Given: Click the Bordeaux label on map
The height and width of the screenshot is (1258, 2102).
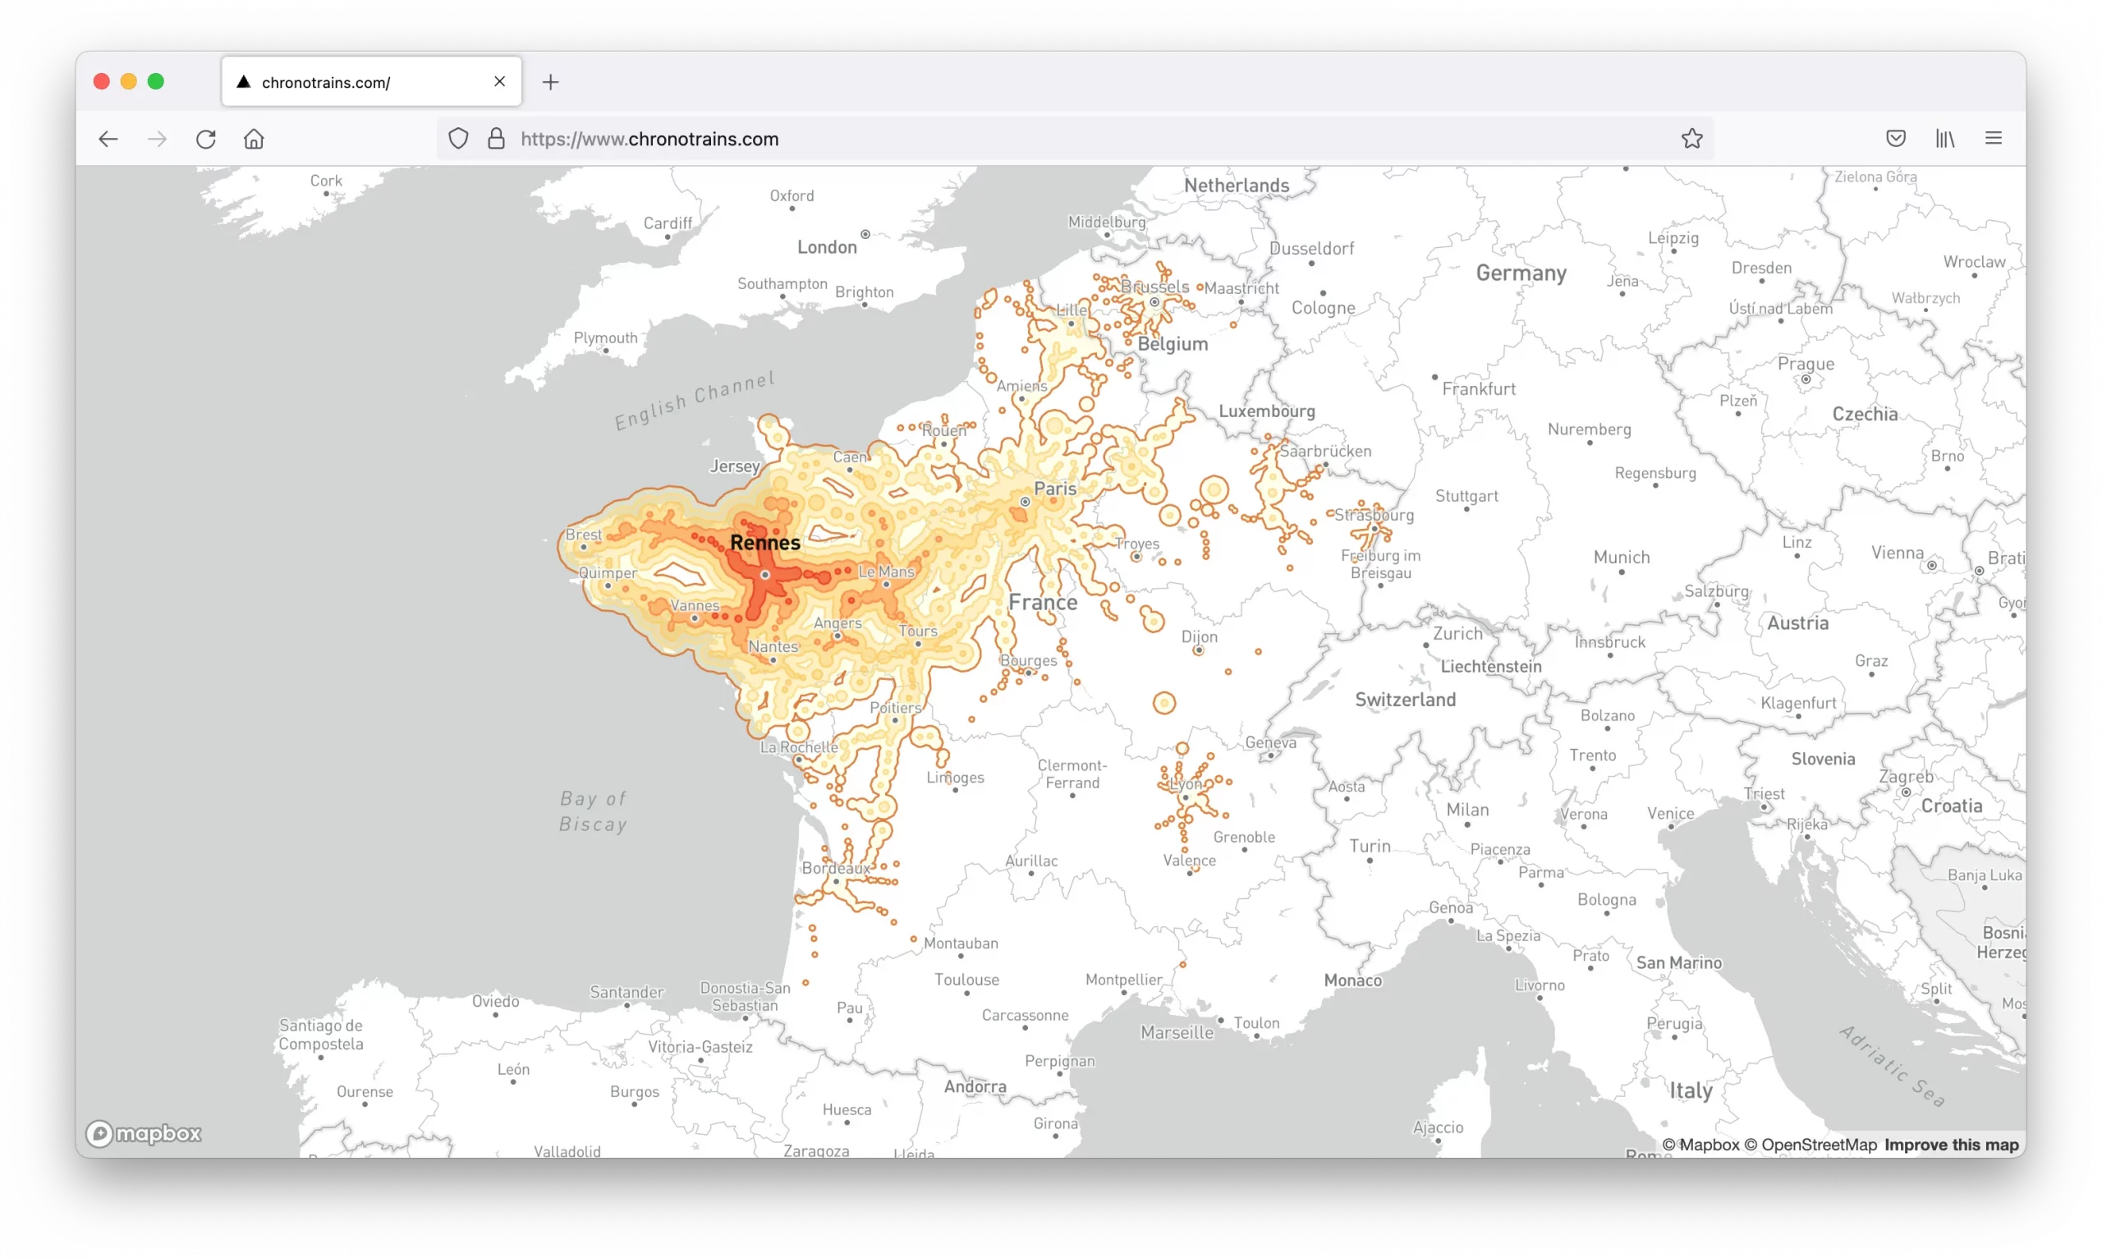Looking at the screenshot, I should pyautogui.click(x=836, y=868).
